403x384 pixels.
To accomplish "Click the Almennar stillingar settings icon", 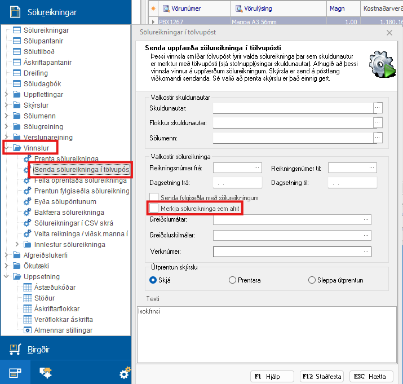I will pos(27,330).
